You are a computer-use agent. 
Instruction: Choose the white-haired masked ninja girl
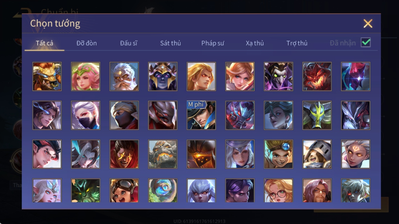pyautogui.click(x=86, y=115)
